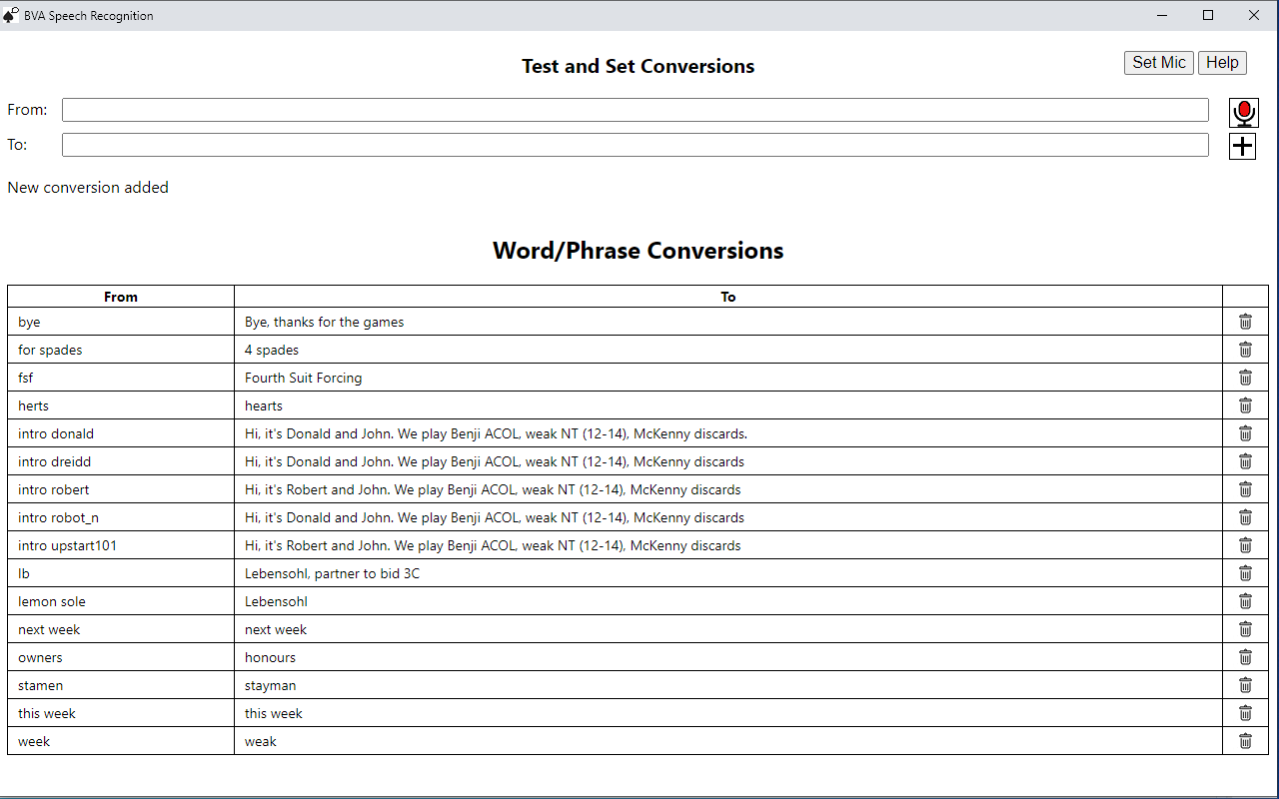Delete the 'this week' conversion row

(x=1245, y=713)
